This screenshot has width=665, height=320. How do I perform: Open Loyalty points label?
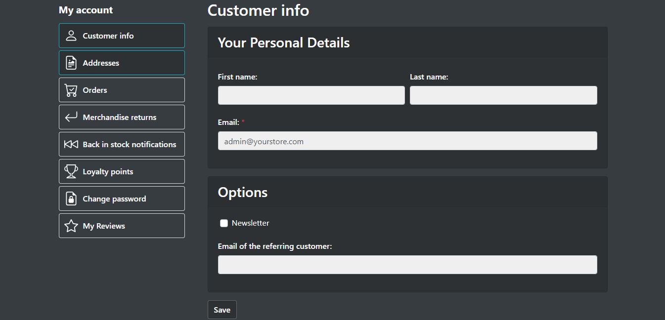tap(108, 172)
